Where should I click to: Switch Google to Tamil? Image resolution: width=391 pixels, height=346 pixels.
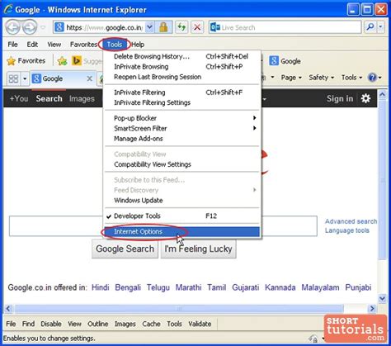click(217, 287)
